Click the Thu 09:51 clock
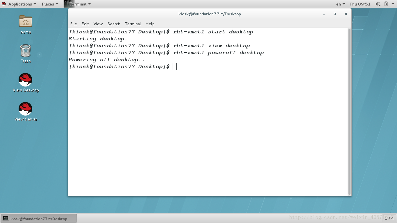The height and width of the screenshot is (223, 397). (360, 4)
